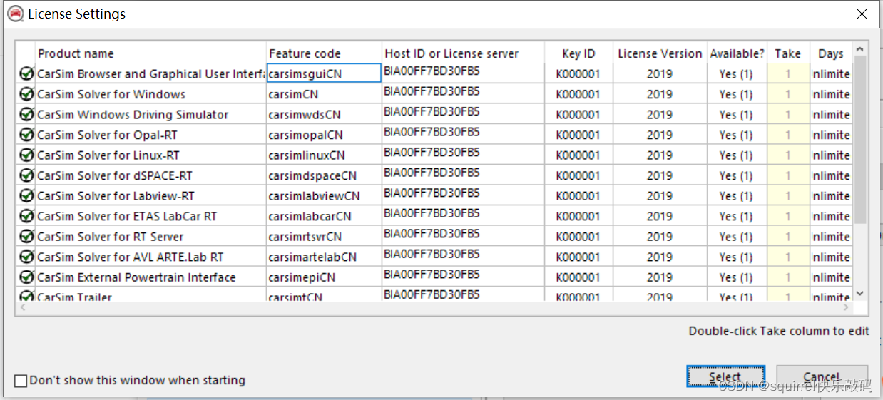
Task: Click the check icon for CarSim Solver for Labview-RT
Action: (x=26, y=195)
